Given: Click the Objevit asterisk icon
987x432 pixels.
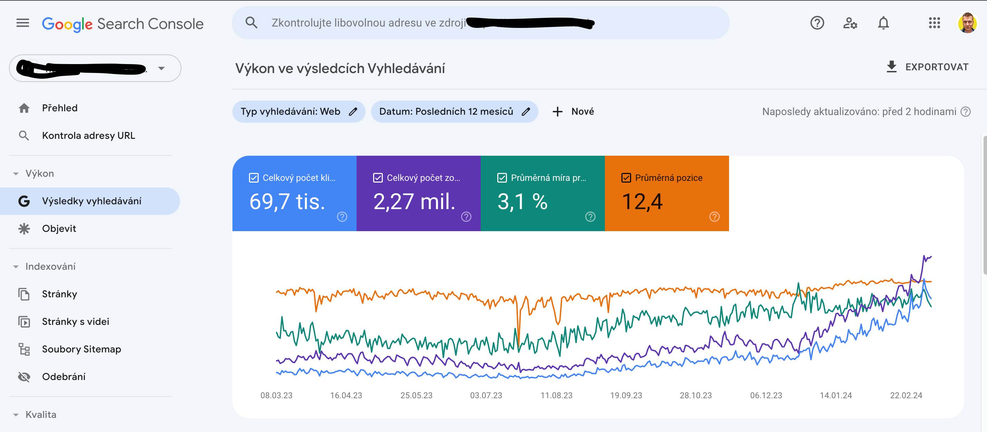Looking at the screenshot, I should [24, 228].
